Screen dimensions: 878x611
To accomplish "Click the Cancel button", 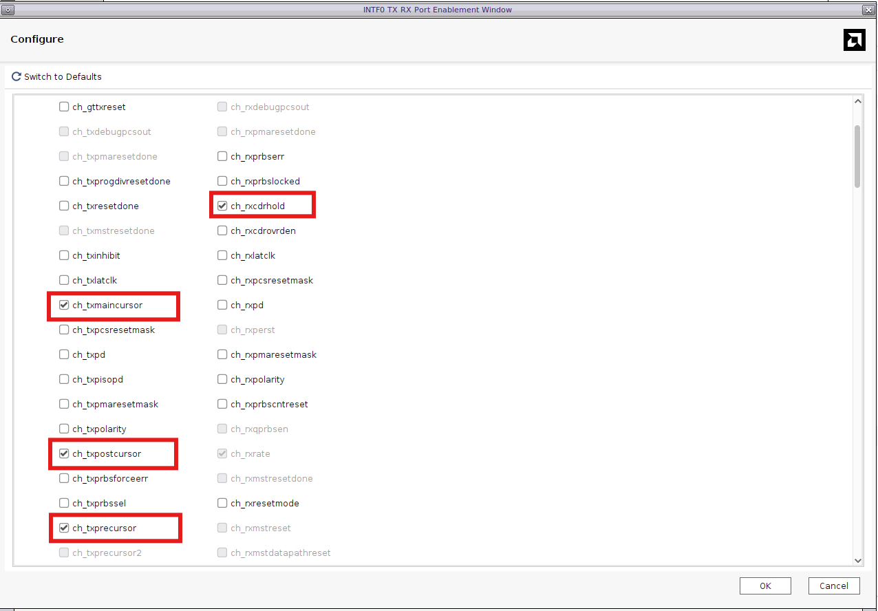I will 833,586.
